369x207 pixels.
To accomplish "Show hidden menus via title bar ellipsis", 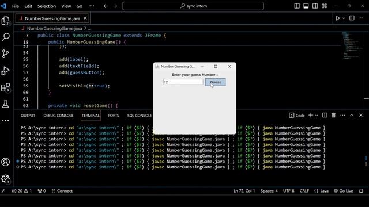I will click(x=92, y=6).
